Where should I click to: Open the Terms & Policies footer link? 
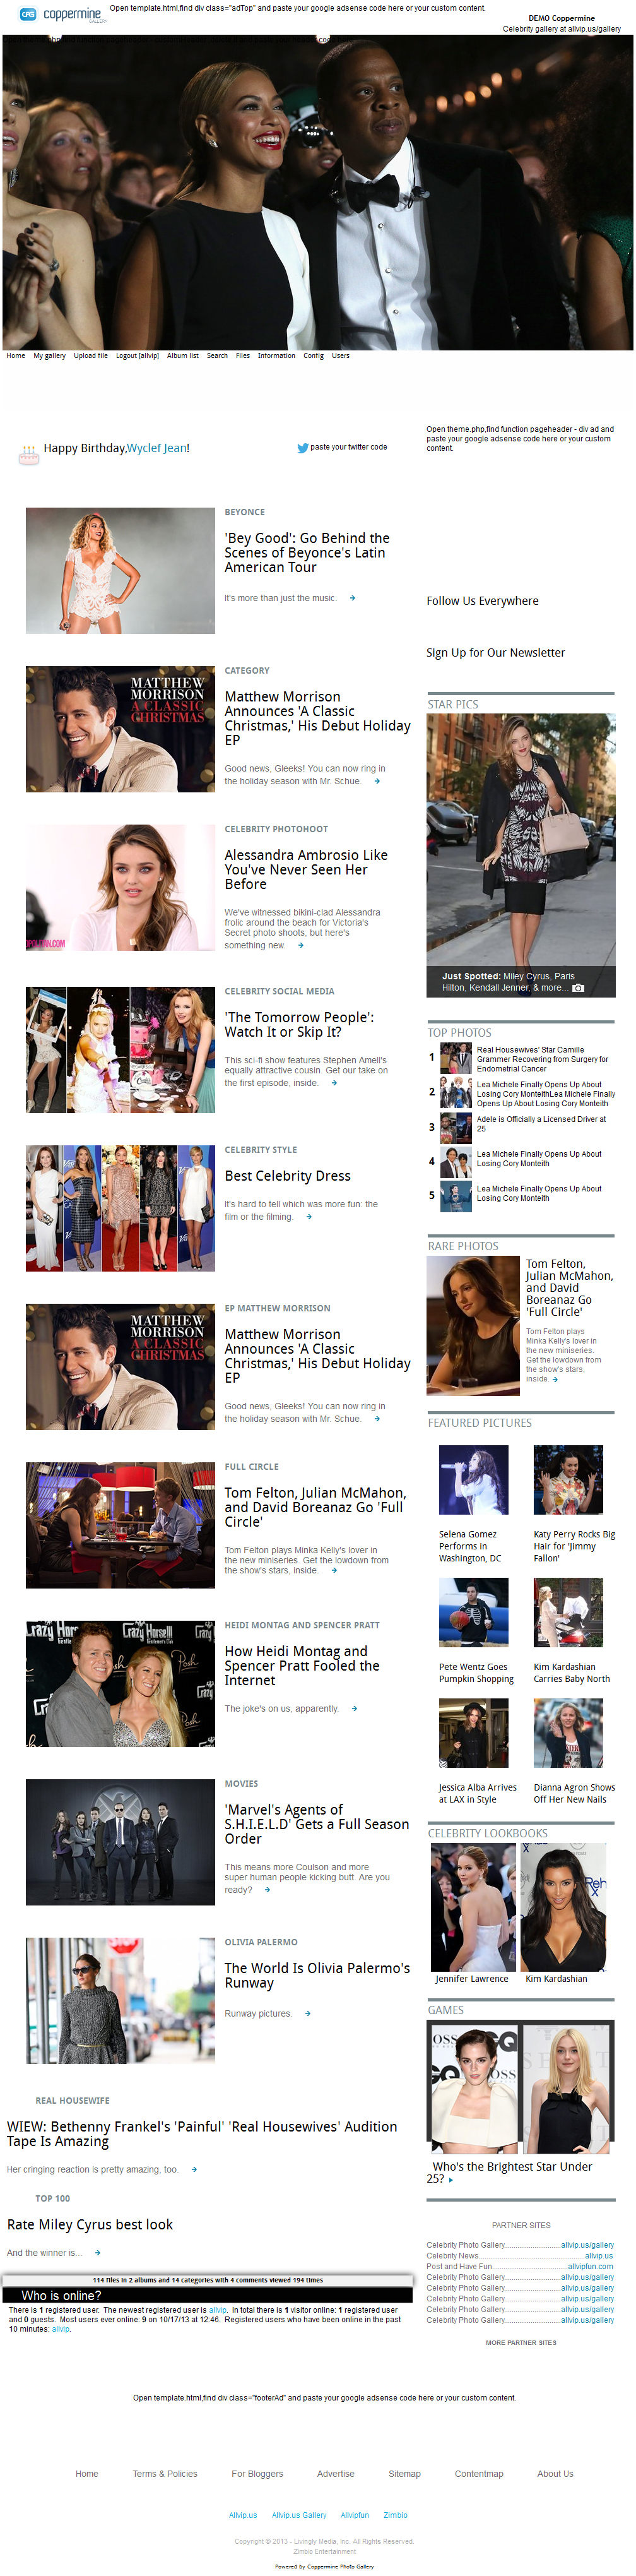165,2474
